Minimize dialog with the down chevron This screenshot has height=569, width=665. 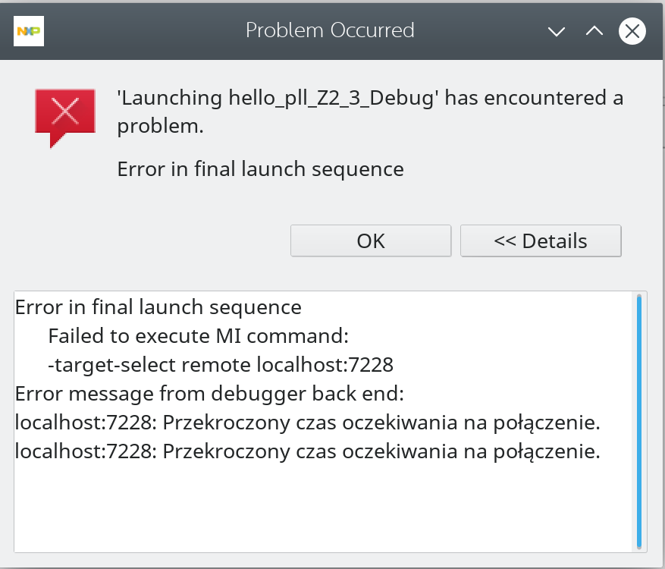(557, 31)
